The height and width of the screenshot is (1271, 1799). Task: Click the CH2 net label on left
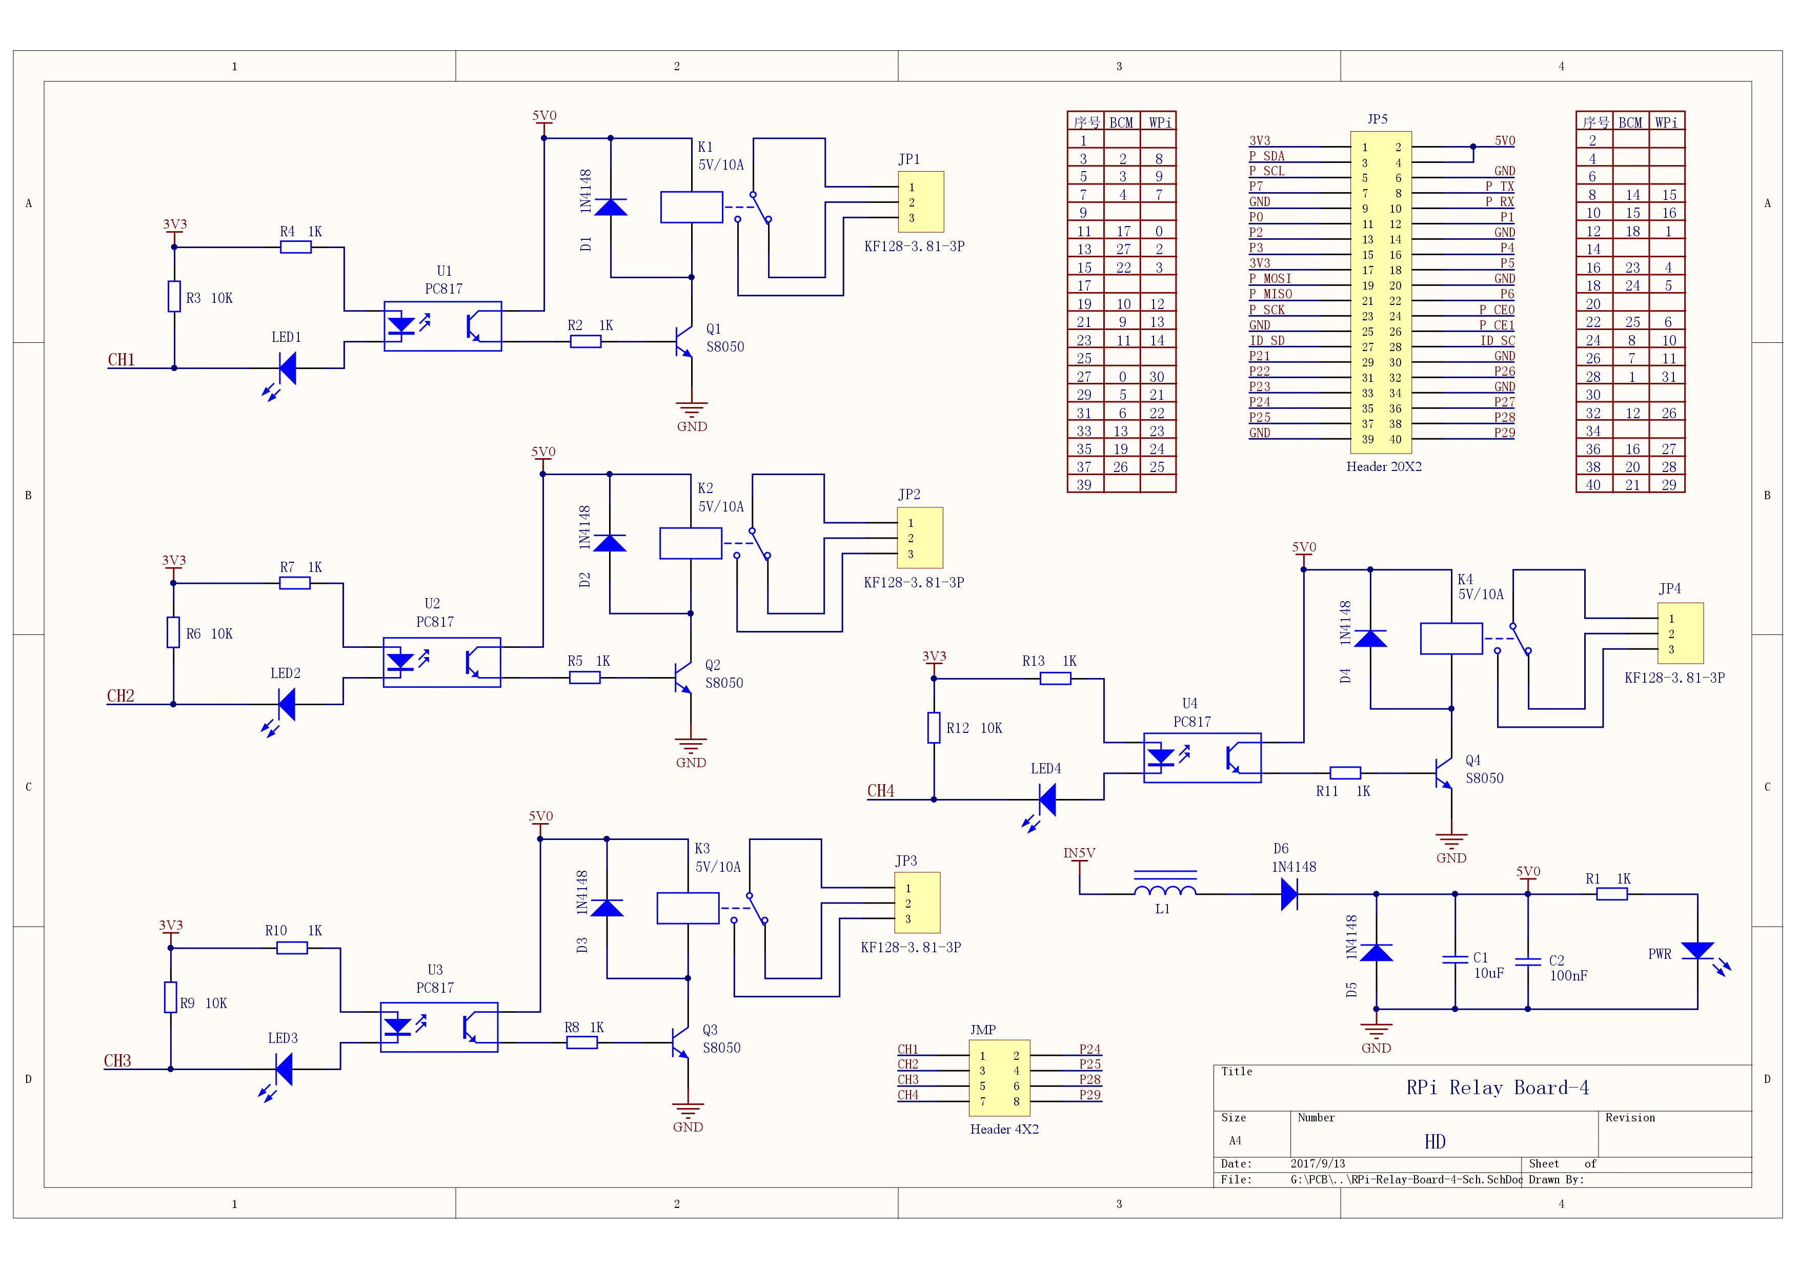120,695
